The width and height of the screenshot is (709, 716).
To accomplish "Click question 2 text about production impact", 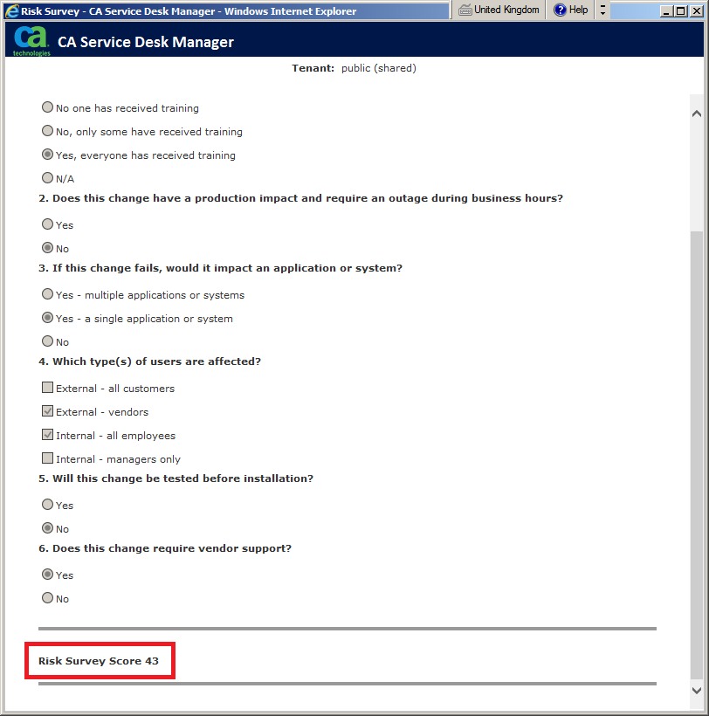I will coord(301,198).
